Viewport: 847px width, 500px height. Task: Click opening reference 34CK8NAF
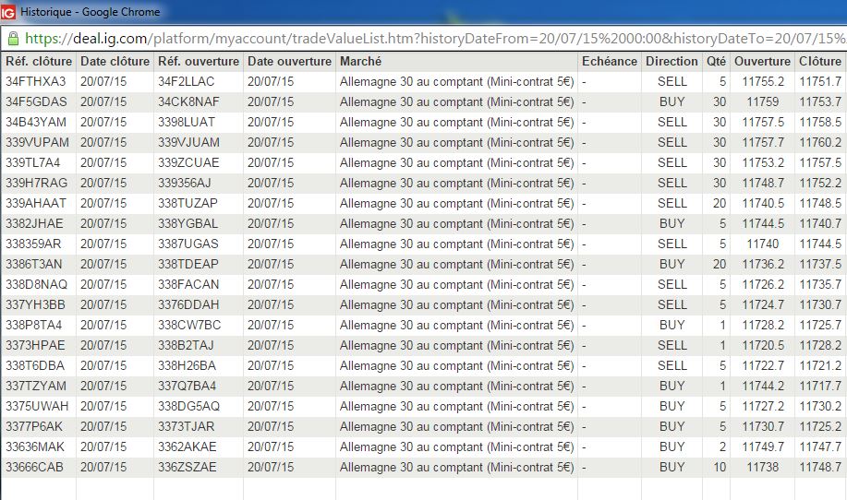188,102
